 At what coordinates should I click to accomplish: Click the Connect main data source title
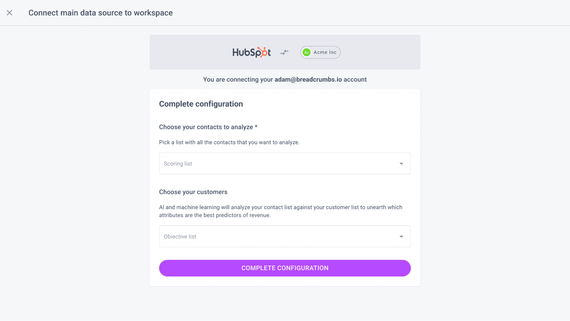tap(101, 13)
